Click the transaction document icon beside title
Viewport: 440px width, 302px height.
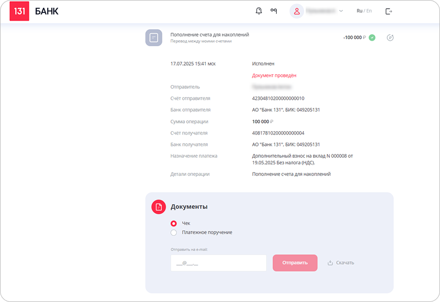(154, 37)
